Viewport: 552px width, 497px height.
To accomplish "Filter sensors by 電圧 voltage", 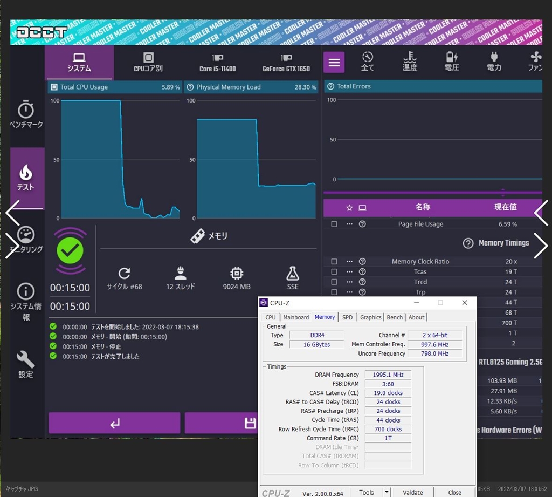I will tap(452, 62).
